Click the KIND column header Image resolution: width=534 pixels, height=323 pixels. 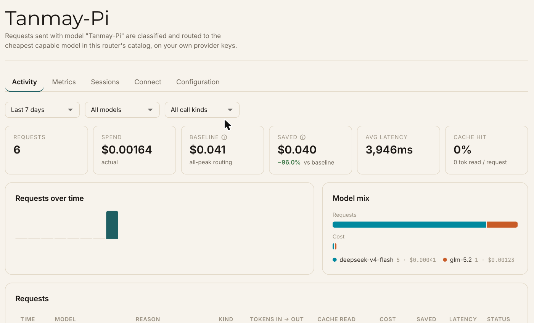226,319
